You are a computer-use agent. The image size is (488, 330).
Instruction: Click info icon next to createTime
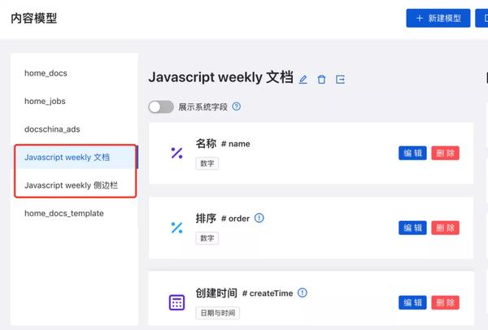point(303,293)
